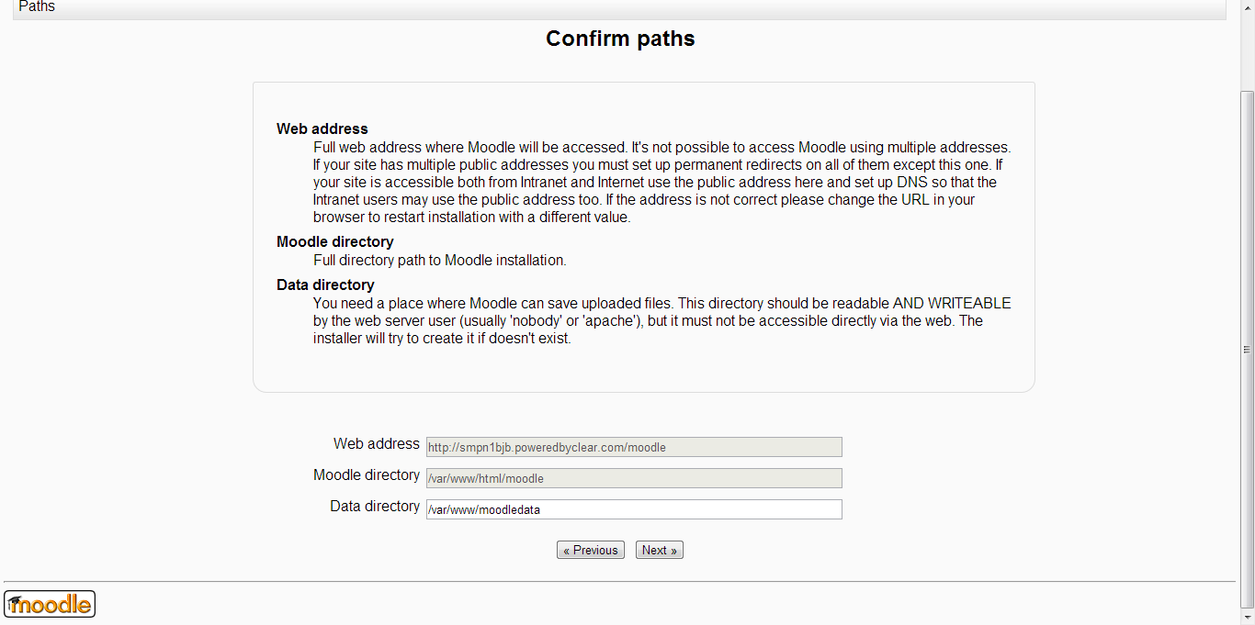Viewport: 1255px width, 625px height.
Task: Click the bold Moodle directory help heading
Action: [334, 242]
